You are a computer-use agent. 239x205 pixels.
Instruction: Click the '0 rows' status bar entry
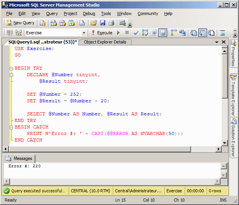click(x=215, y=191)
